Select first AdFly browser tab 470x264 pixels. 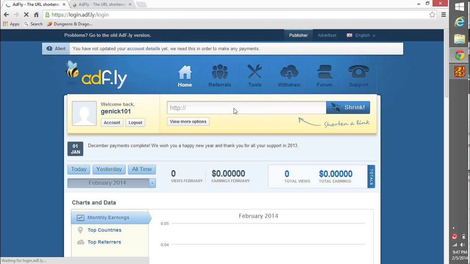pyautogui.click(x=35, y=4)
